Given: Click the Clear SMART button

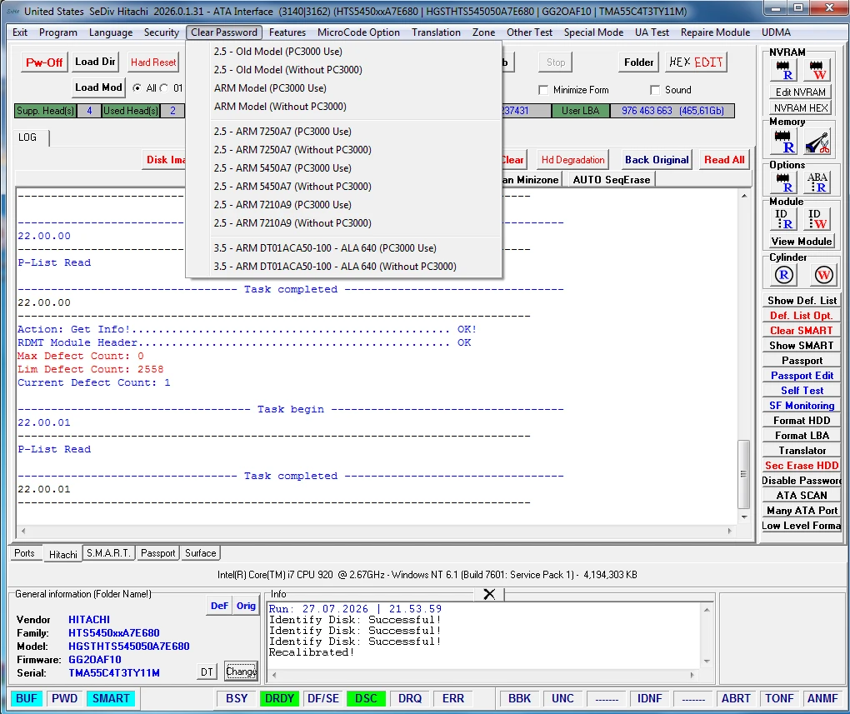Looking at the screenshot, I should [x=801, y=331].
